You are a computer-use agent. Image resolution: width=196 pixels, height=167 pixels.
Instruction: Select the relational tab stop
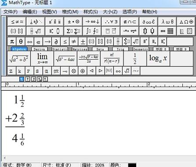click(x=40, y=79)
